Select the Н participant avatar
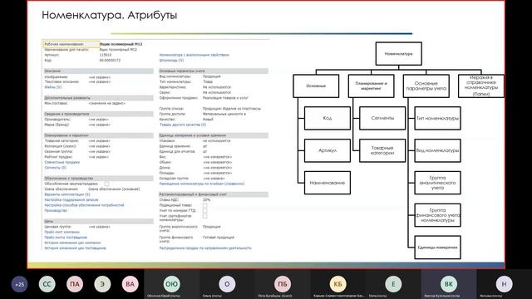 coord(504,284)
